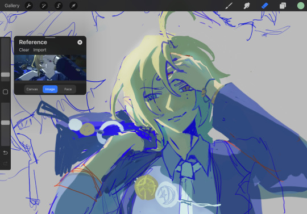This screenshot has width=307, height=214.
Task: Select the Eraser tool
Action: 265,6
